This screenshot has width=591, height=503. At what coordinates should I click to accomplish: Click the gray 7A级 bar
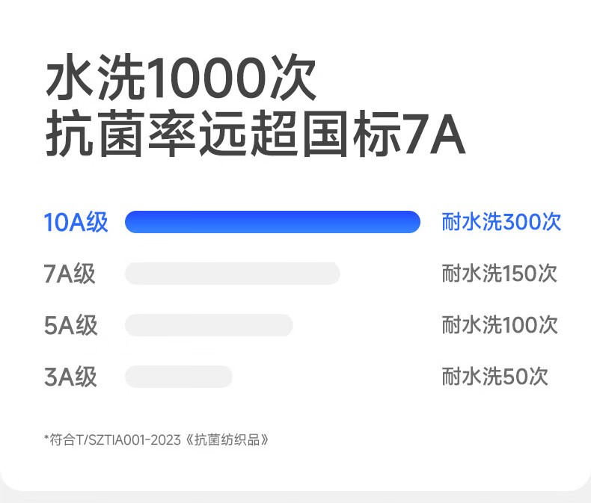click(x=232, y=274)
